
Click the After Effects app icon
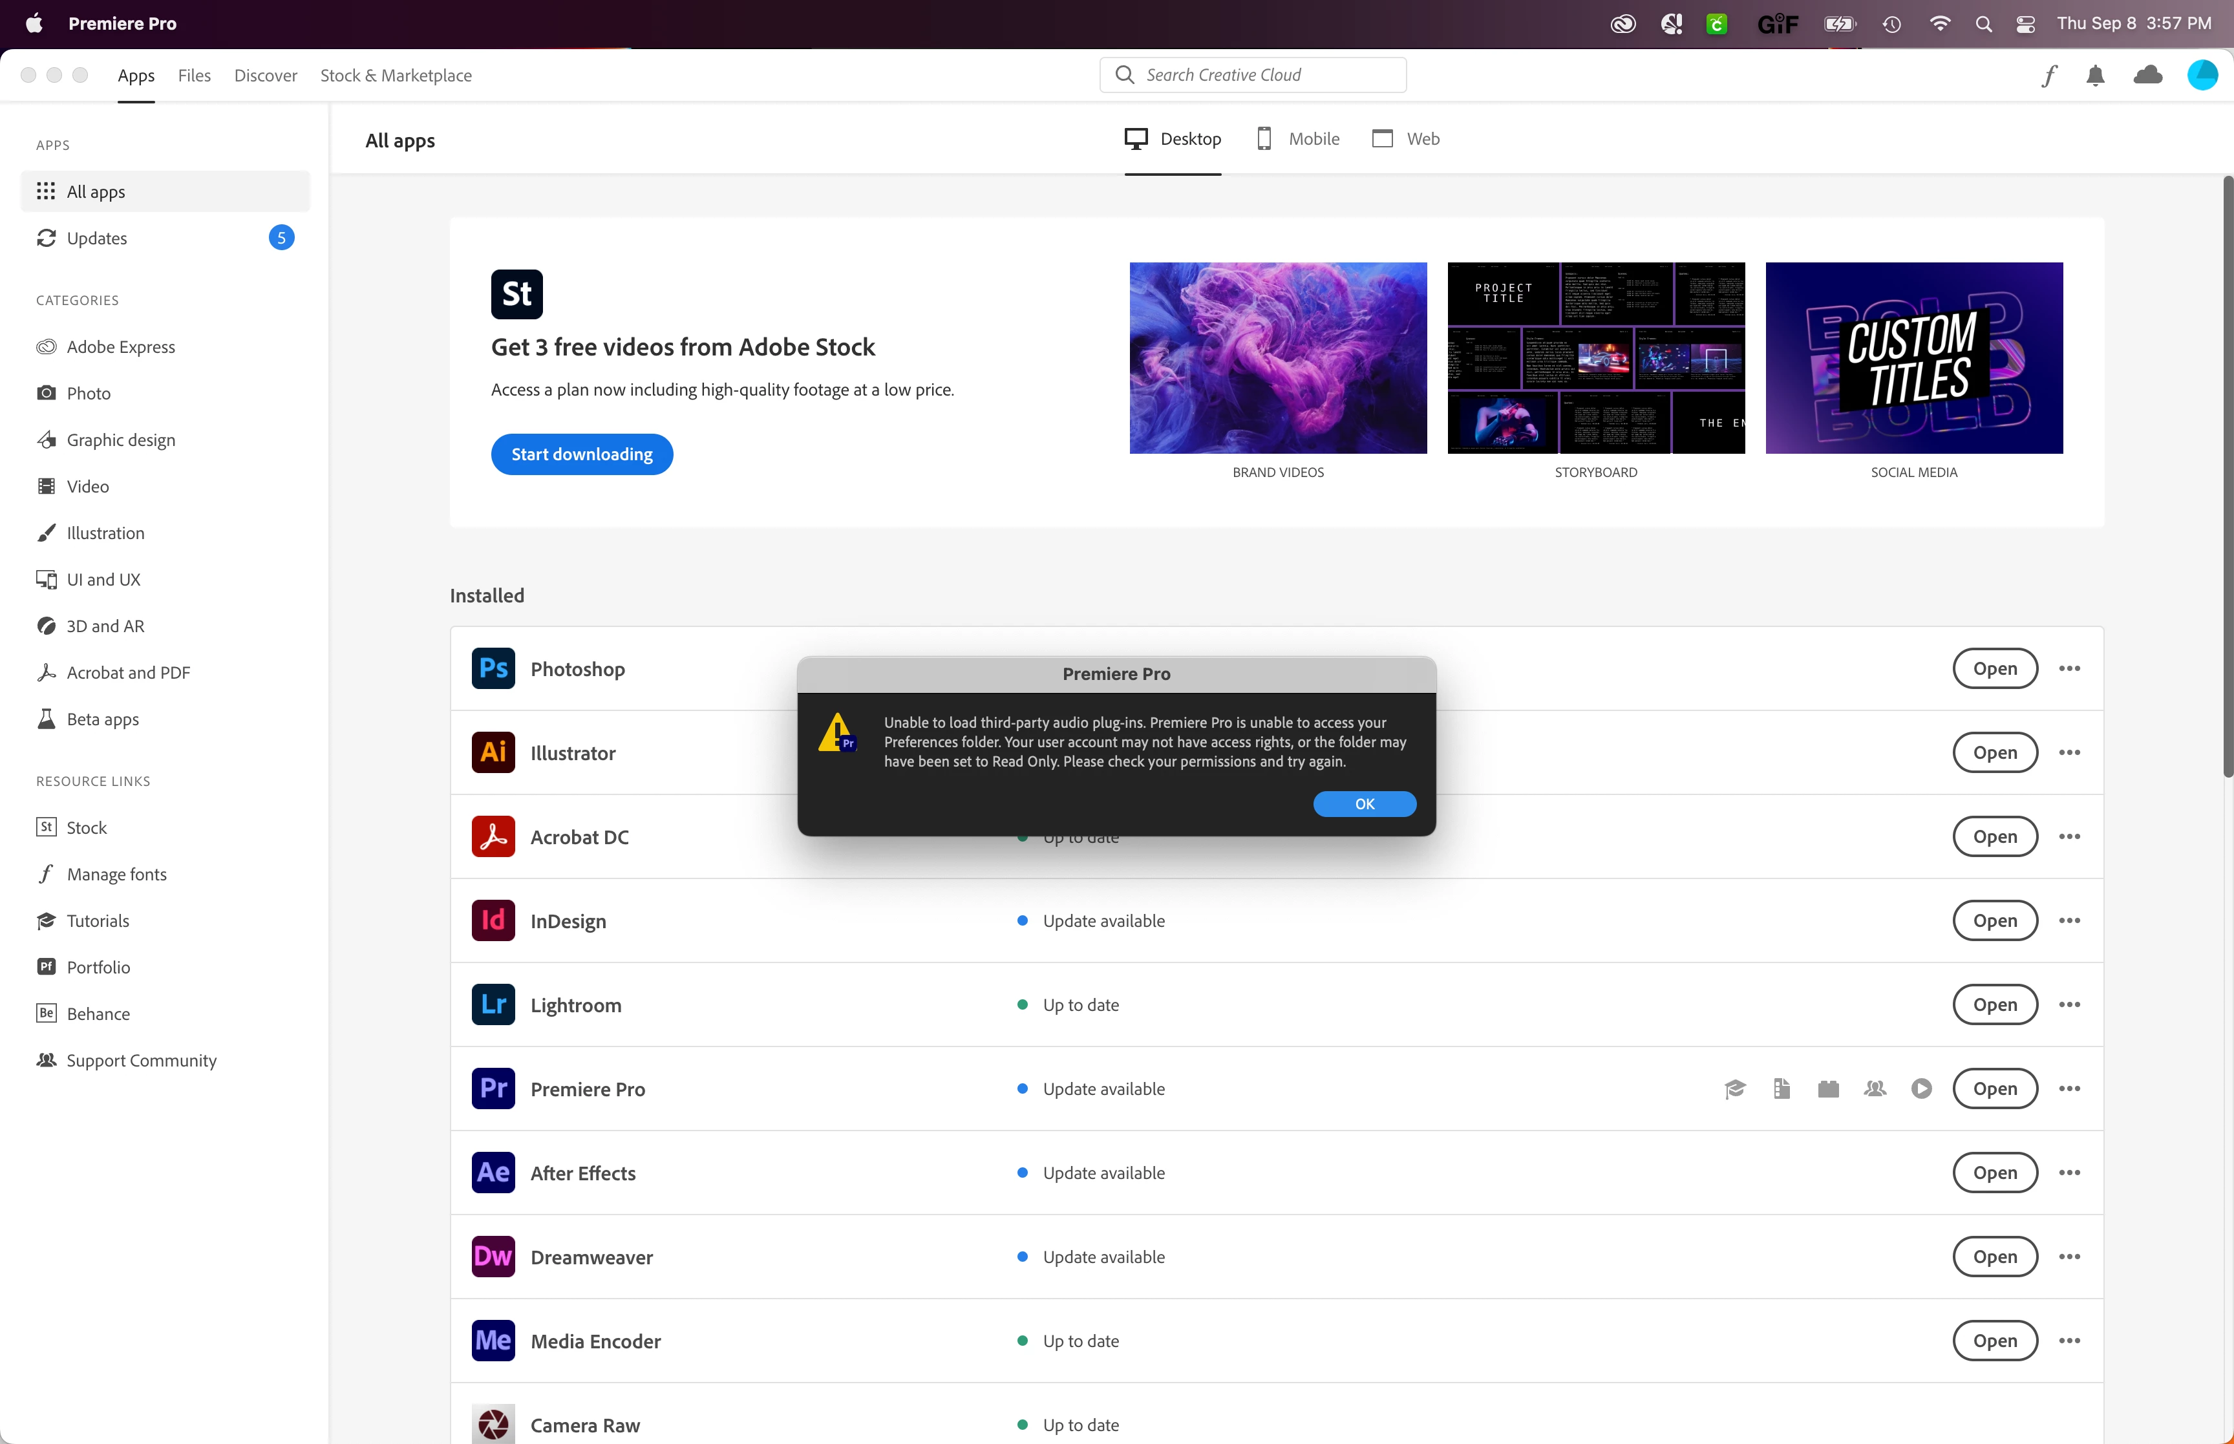(x=493, y=1173)
